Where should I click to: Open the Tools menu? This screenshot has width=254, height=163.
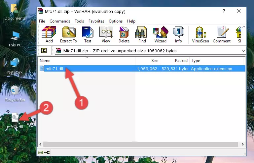(x=79, y=21)
